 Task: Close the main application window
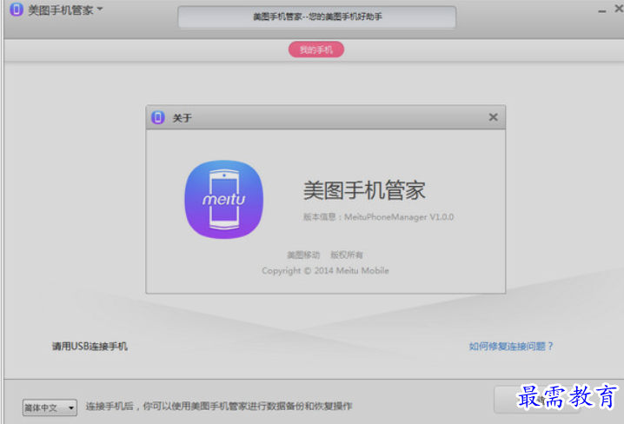coord(619,9)
